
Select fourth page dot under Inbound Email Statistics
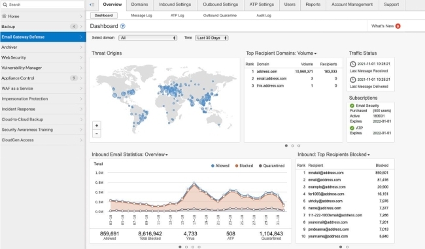tap(199, 247)
